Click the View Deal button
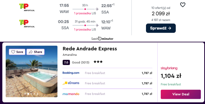Viewport: 205px width, 104px height. (181, 94)
